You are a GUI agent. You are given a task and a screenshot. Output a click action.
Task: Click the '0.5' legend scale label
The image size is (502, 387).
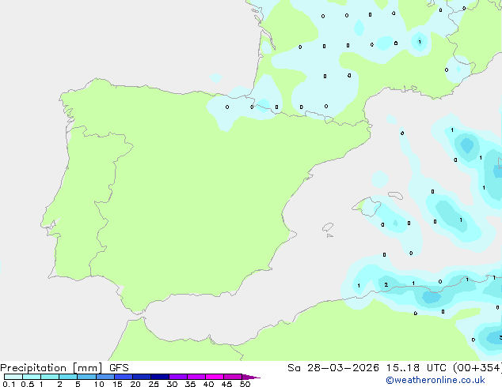pyautogui.click(x=28, y=384)
